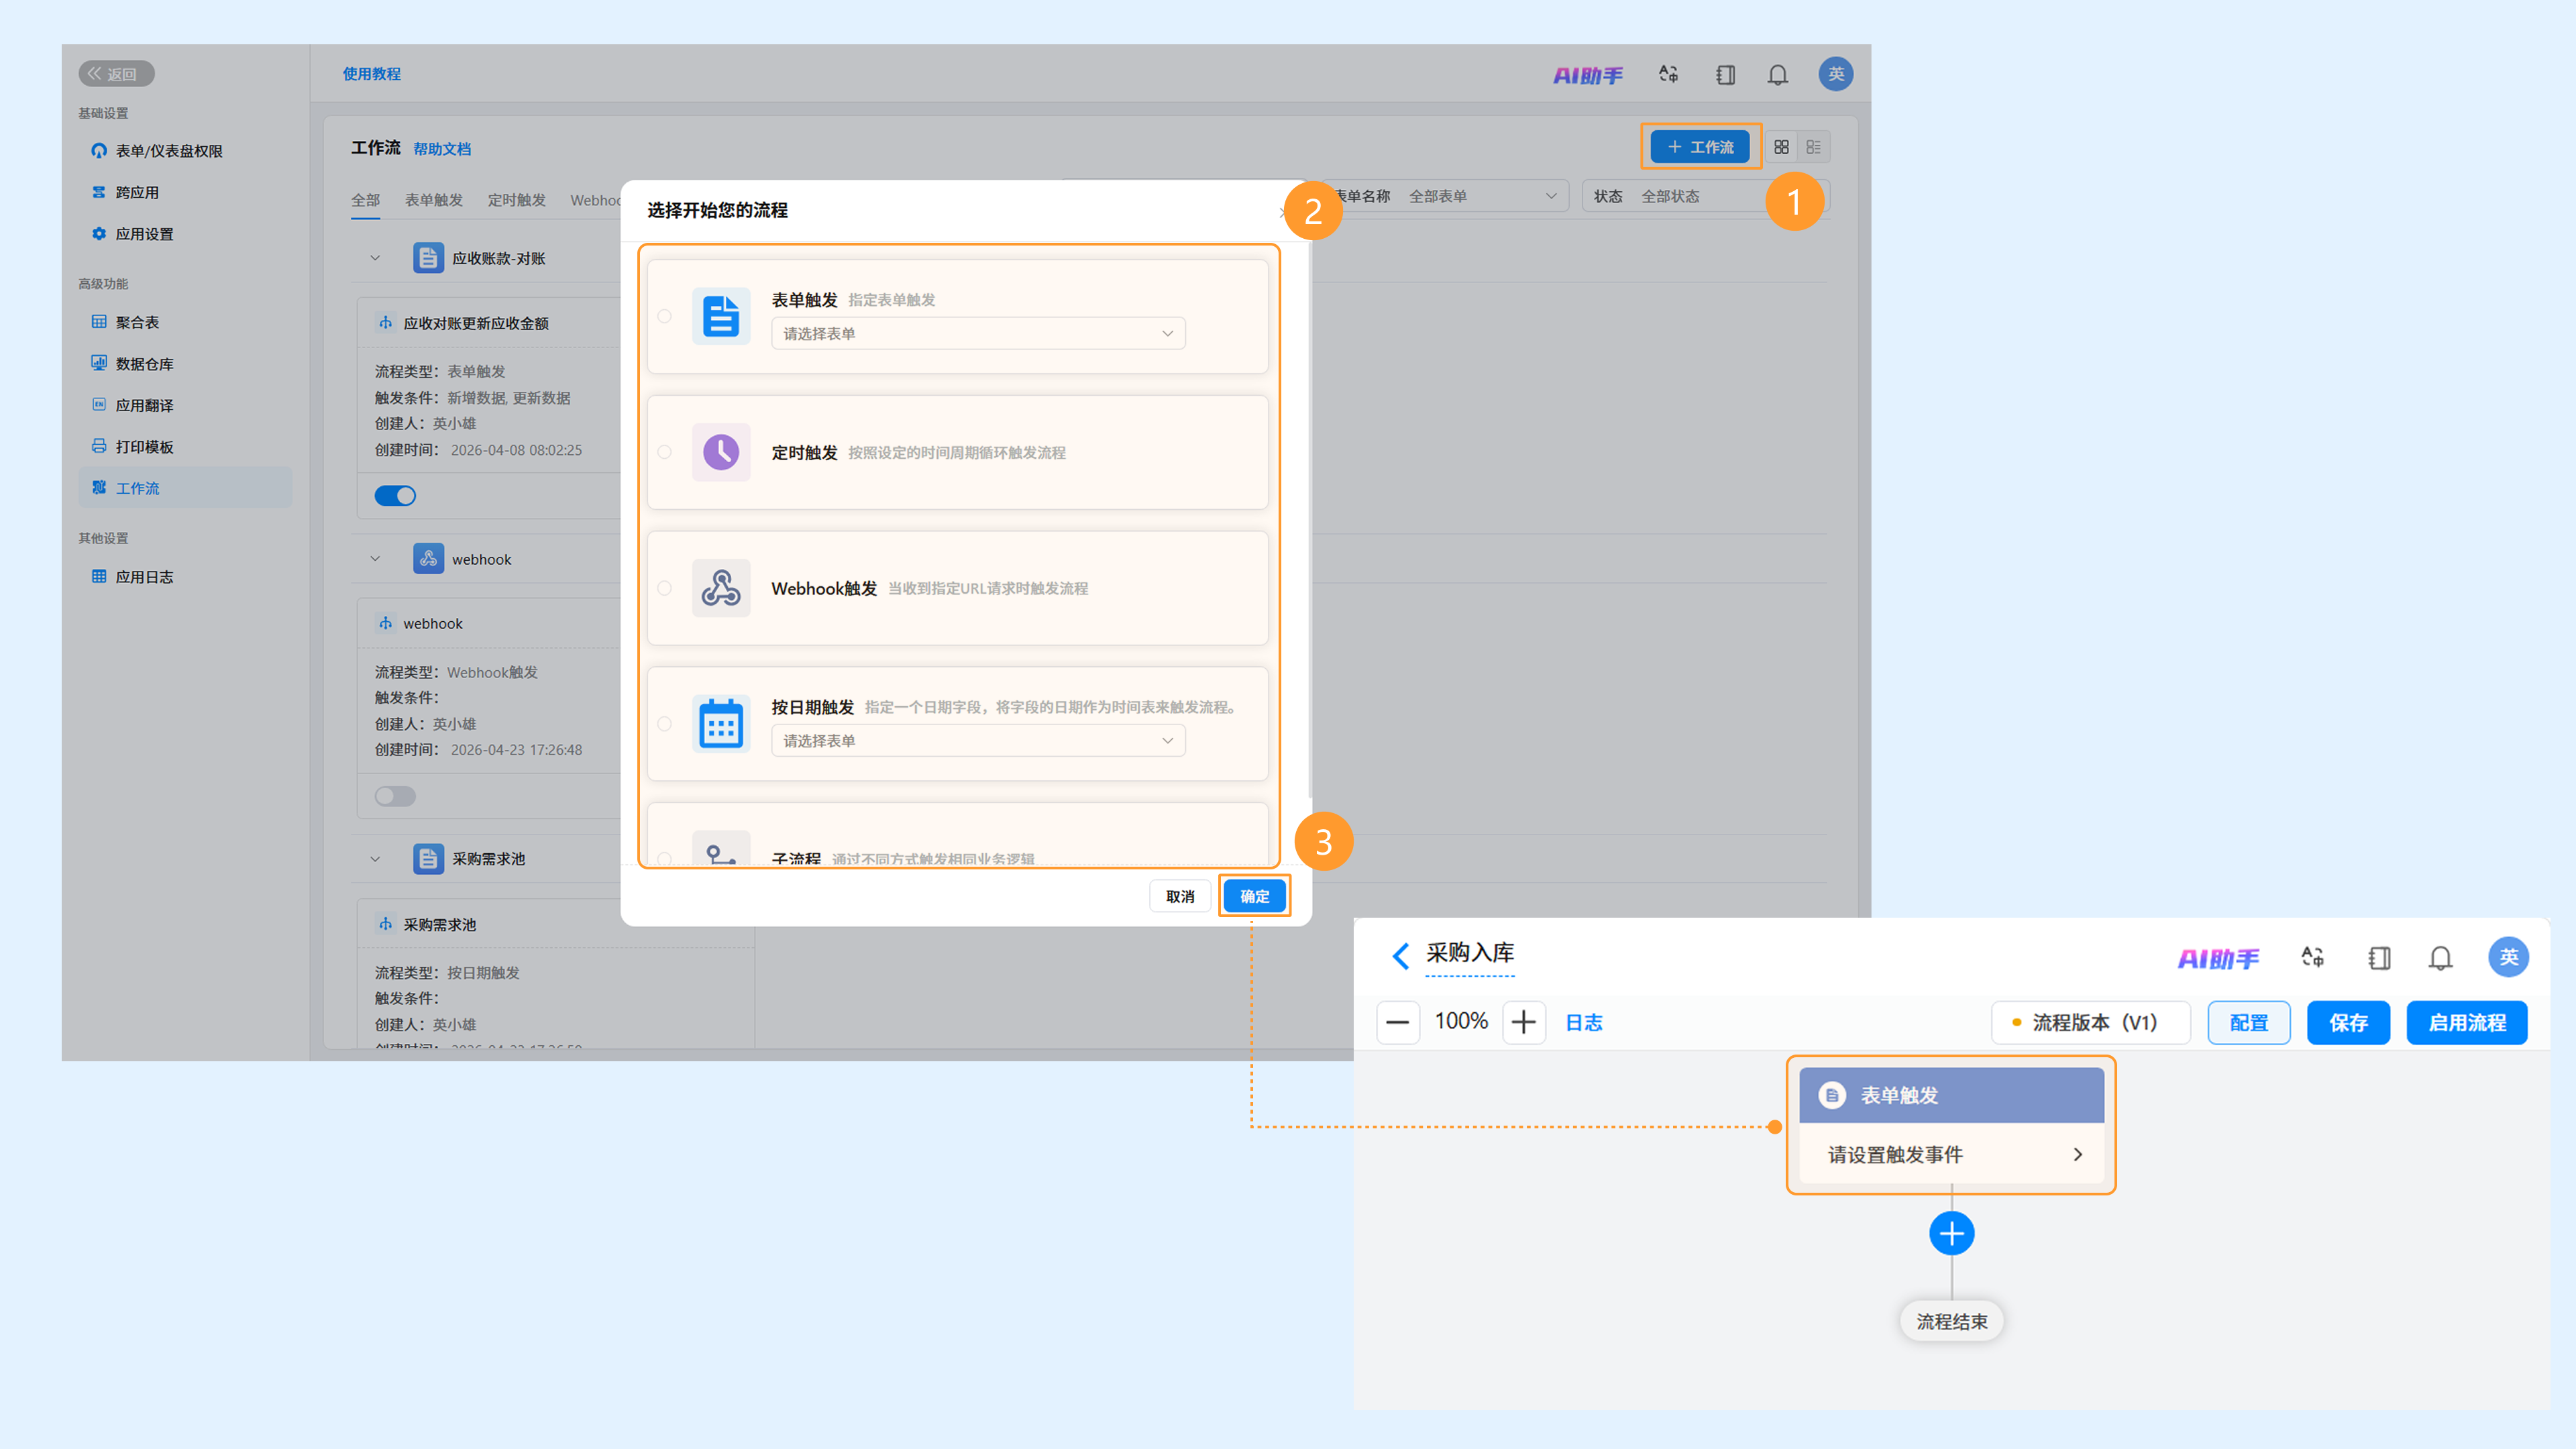Click the 英 avatar in the 采购入库 editor
The width and height of the screenshot is (2576, 1449).
2508,957
